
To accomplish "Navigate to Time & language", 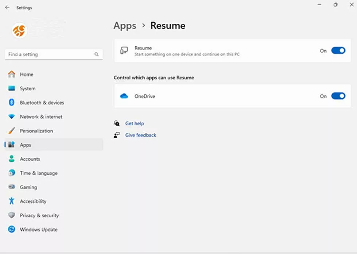I will (54, 173).
